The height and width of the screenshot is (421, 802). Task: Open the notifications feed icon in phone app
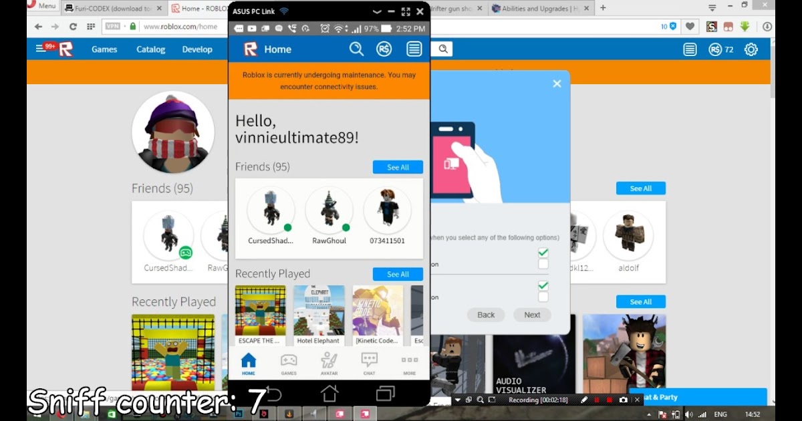coord(414,49)
